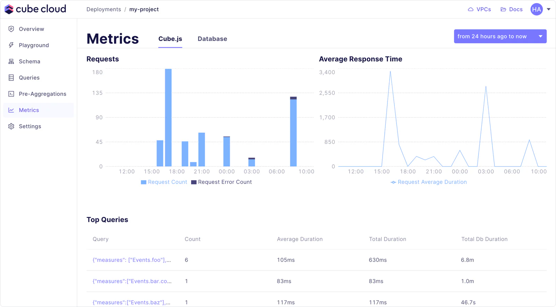This screenshot has width=556, height=307.
Task: Click the Pre-Aggregations terminal icon
Action: 11,94
